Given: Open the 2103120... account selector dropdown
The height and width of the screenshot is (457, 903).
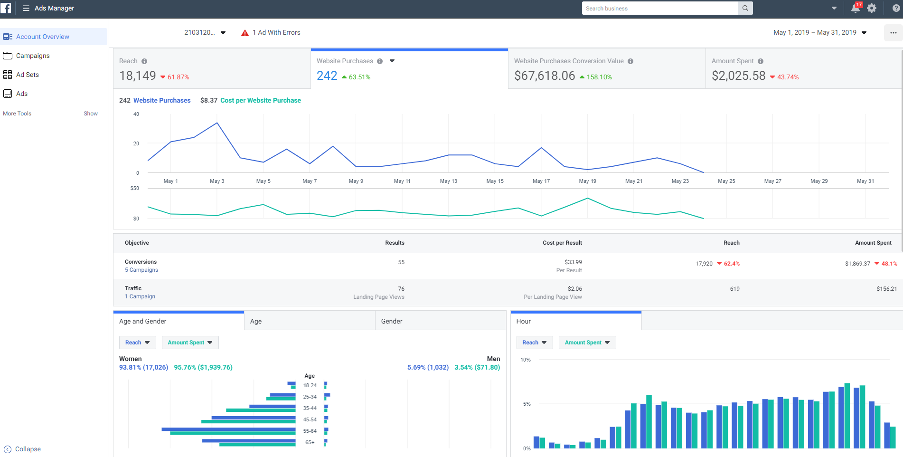Looking at the screenshot, I should coord(205,33).
